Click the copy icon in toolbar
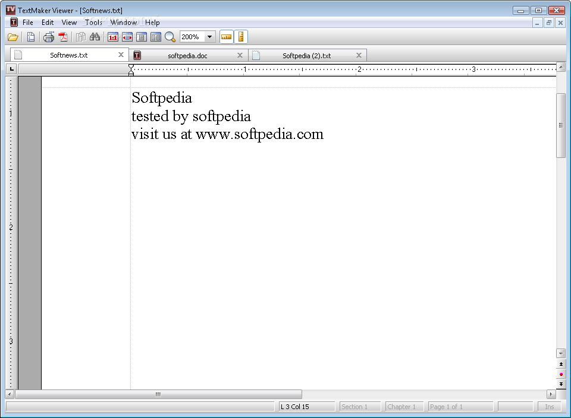 click(x=81, y=37)
